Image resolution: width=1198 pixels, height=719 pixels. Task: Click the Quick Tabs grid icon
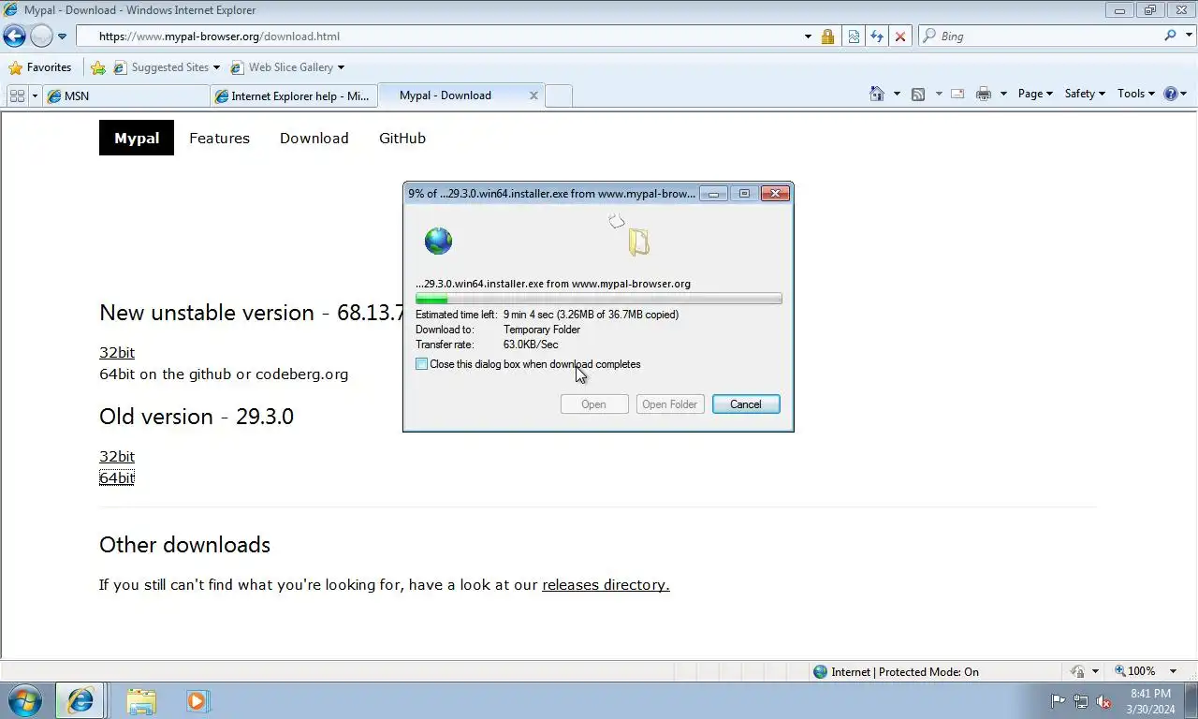[17, 95]
